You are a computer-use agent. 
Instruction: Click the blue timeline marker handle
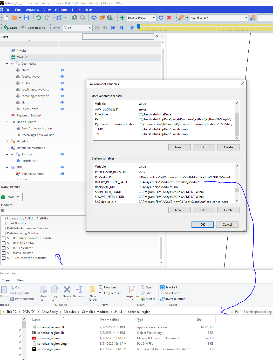[139, 26]
